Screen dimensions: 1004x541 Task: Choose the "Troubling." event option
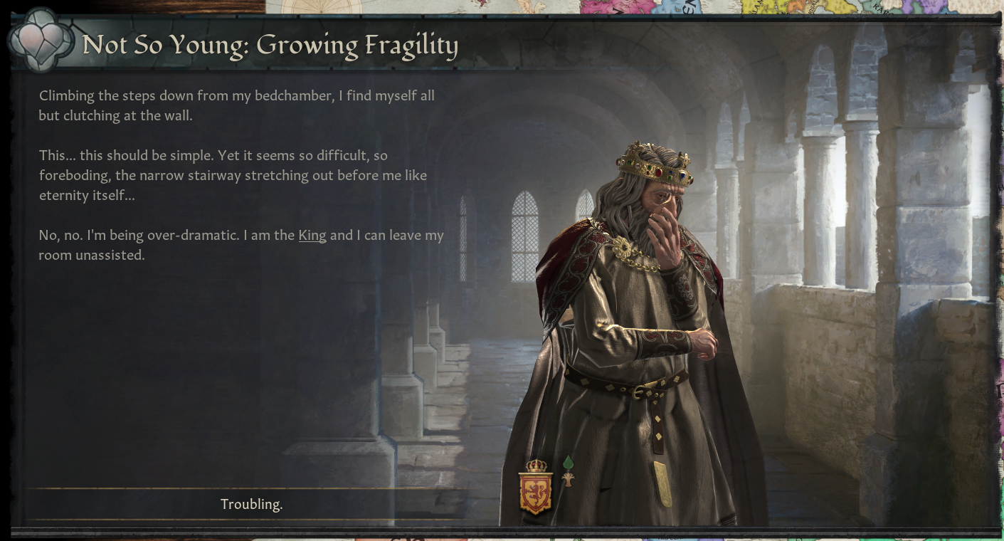click(x=251, y=504)
